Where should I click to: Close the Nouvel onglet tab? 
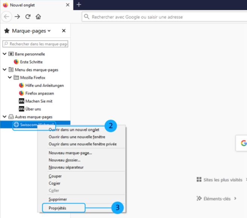pos(67,5)
